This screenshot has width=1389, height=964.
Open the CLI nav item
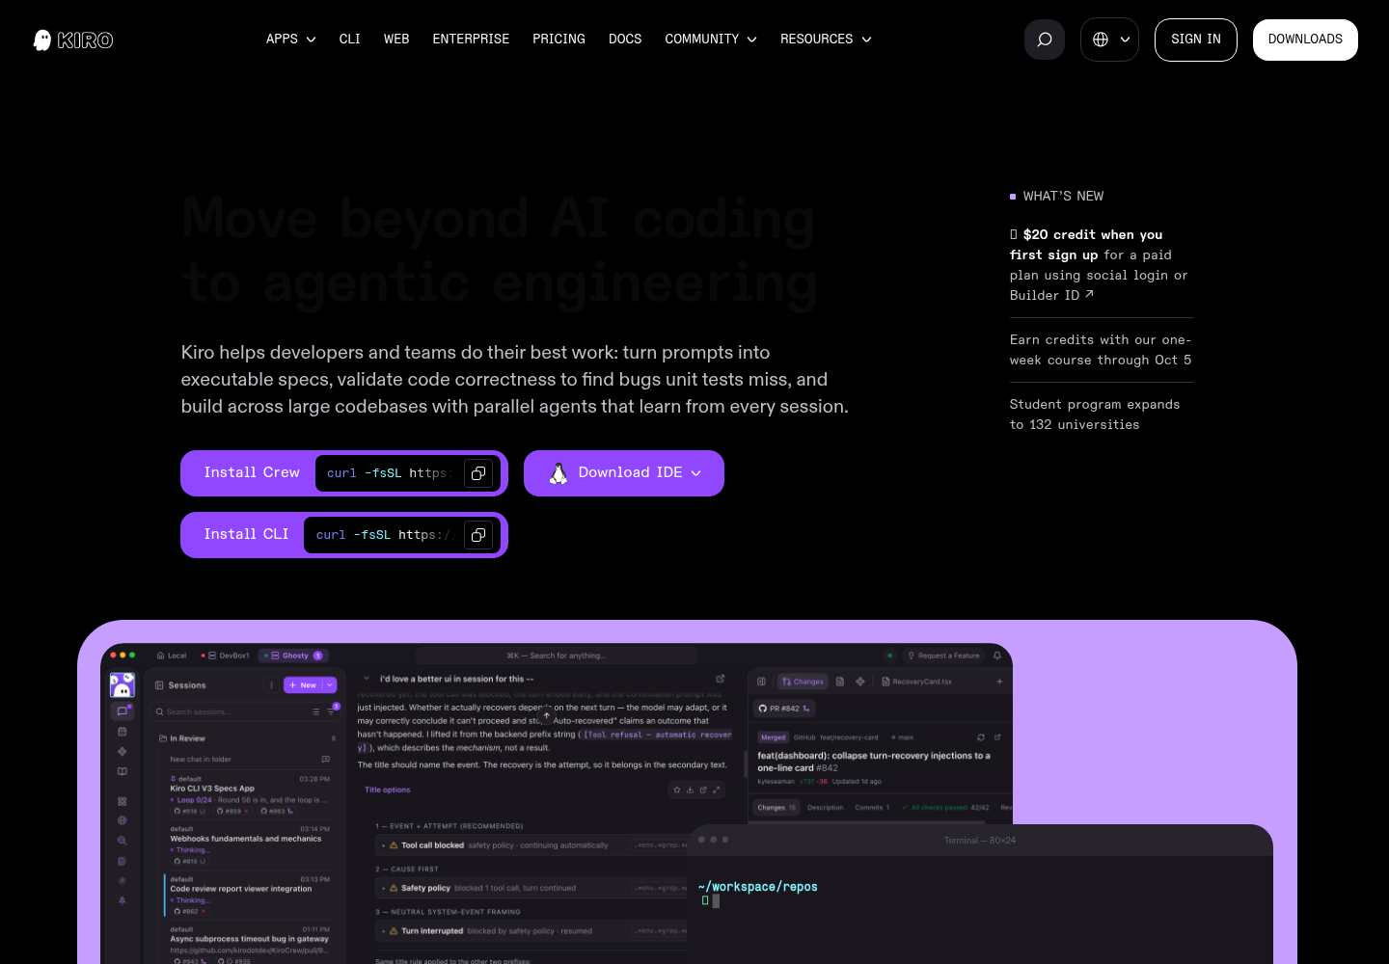pos(350,40)
